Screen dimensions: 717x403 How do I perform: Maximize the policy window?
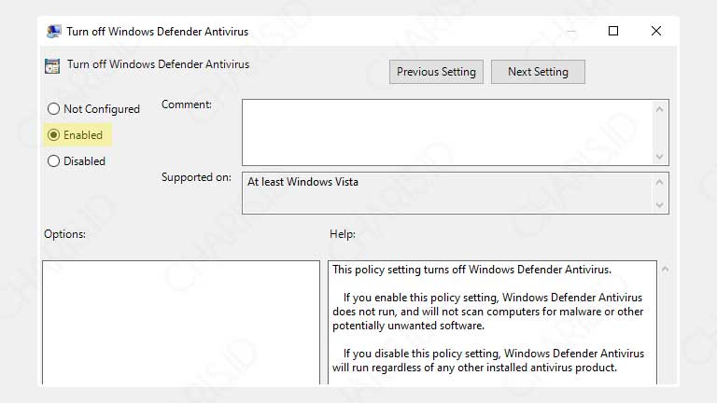click(x=613, y=31)
